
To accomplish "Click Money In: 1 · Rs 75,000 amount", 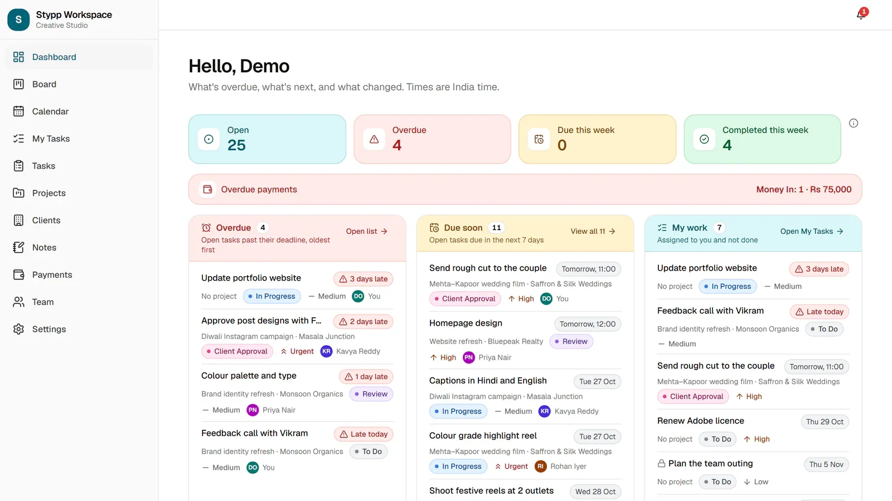I will tap(804, 189).
